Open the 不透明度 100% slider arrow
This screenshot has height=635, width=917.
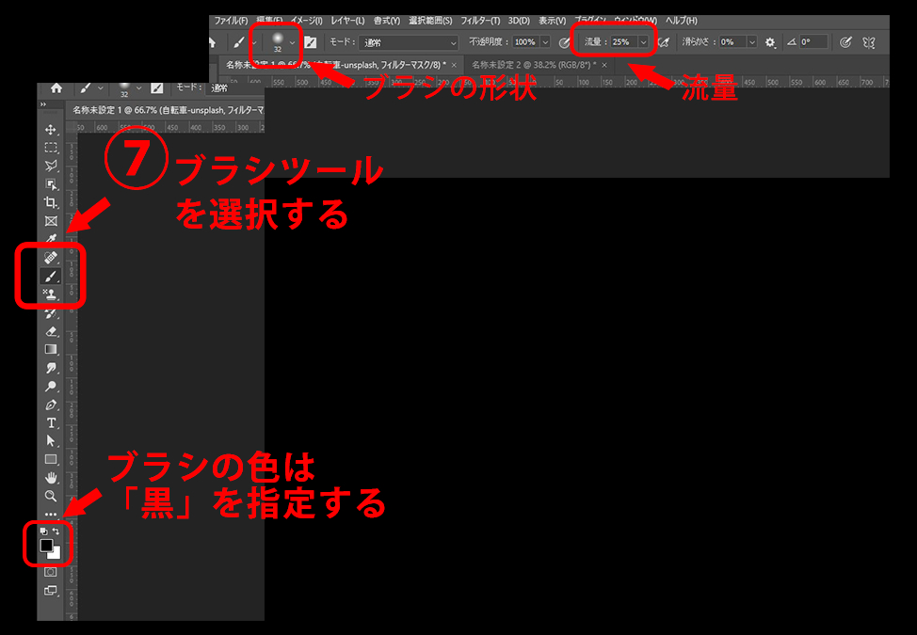(x=545, y=42)
